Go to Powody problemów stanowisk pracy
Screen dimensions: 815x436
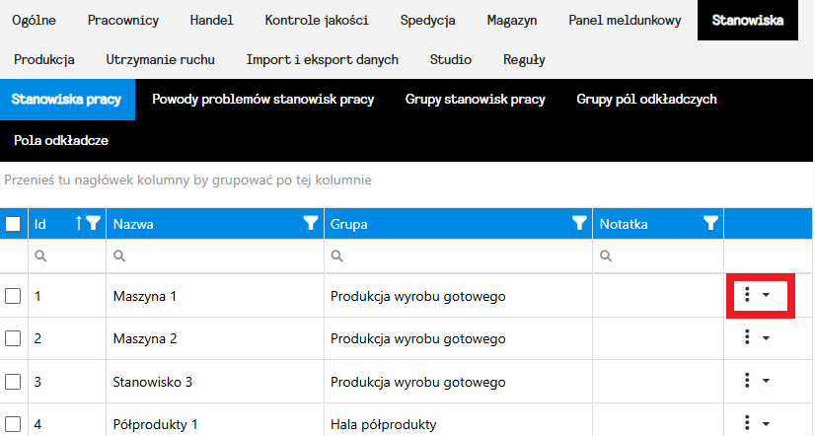pyautogui.click(x=262, y=100)
